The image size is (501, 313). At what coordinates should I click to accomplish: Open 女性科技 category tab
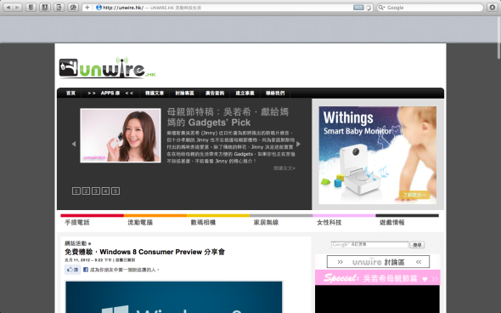click(329, 223)
